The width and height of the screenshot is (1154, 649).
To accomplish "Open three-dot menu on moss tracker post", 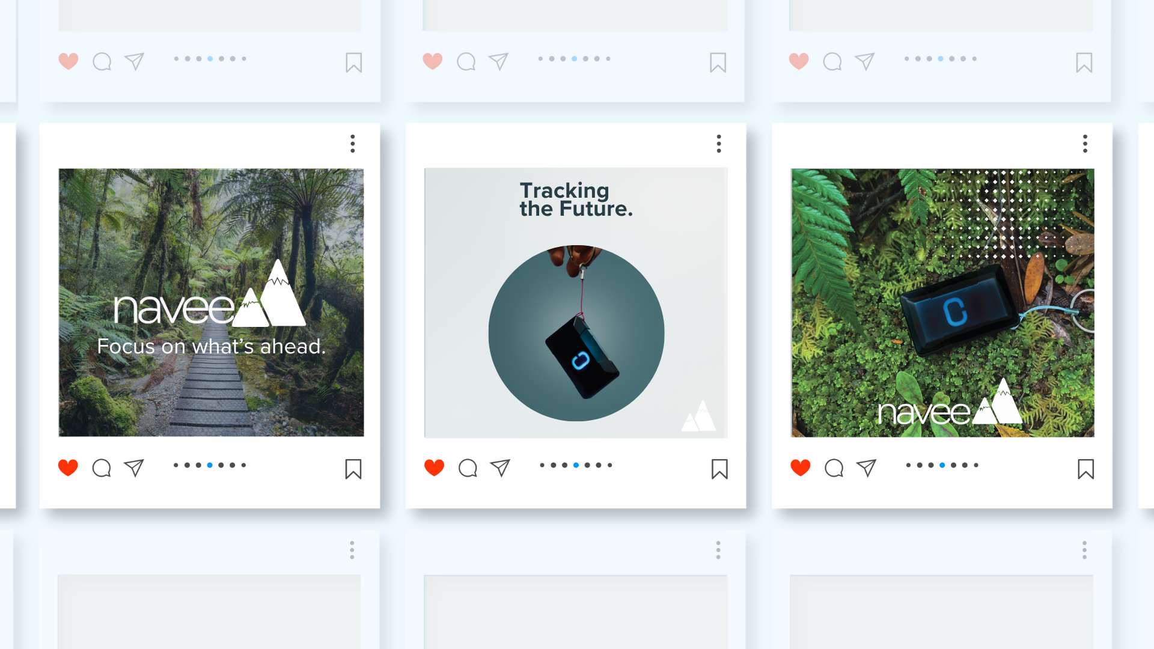I will coord(1085,144).
